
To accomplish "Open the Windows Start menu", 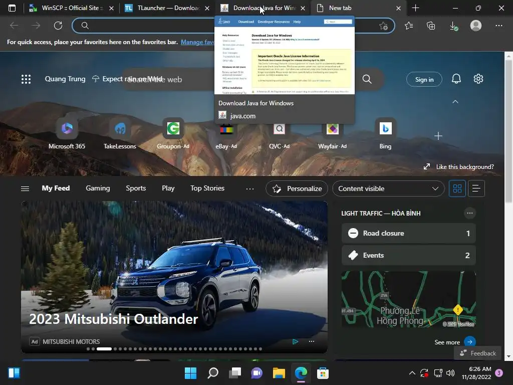I will click(190, 373).
